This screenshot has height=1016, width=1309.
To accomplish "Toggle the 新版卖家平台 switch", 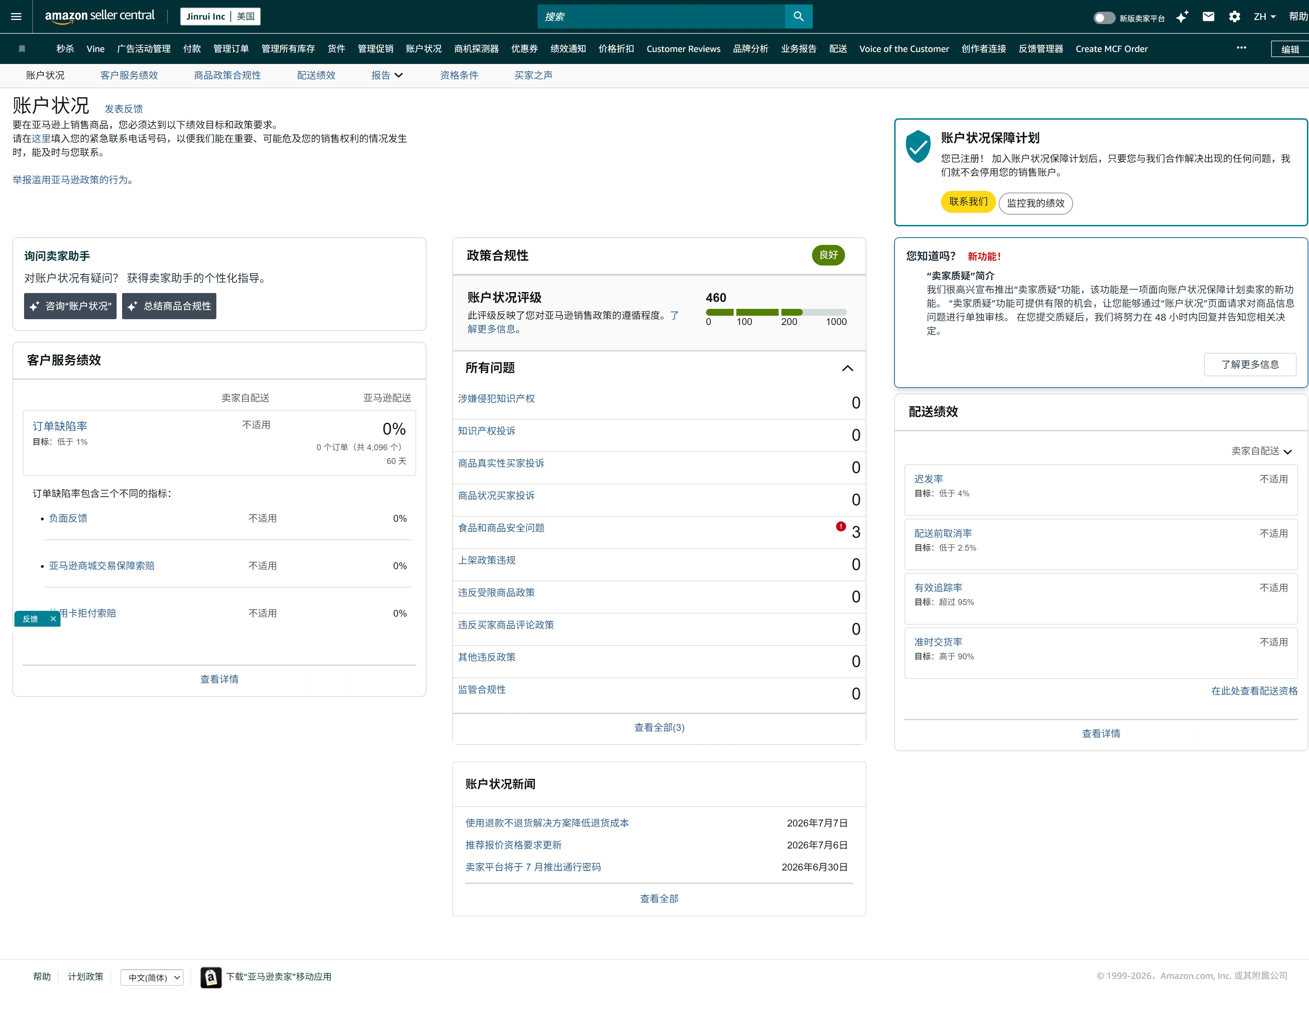I will point(1104,18).
